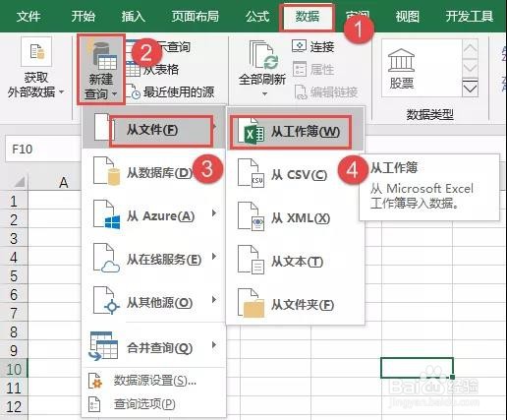Click the 数据源设置 gear-document icon
507x420 pixels.
point(95,382)
